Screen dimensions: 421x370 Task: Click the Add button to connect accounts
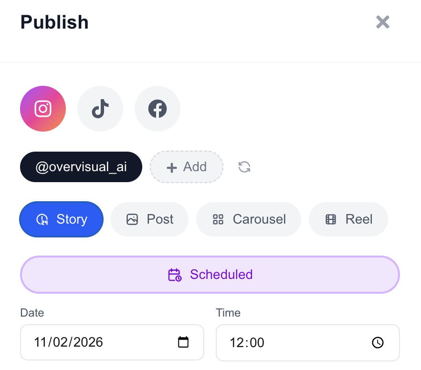186,167
